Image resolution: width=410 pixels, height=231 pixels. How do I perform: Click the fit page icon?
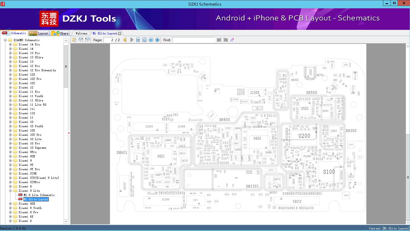(x=144, y=40)
